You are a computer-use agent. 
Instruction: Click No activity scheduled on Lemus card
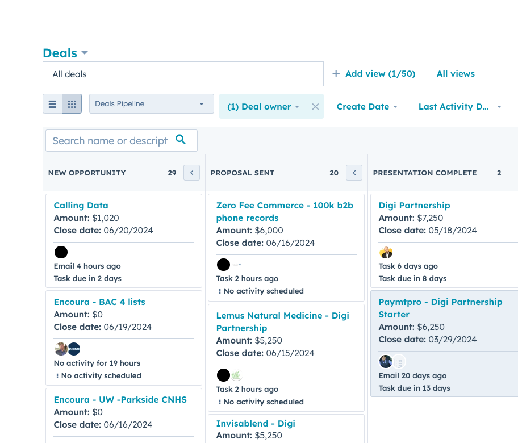pyautogui.click(x=261, y=402)
